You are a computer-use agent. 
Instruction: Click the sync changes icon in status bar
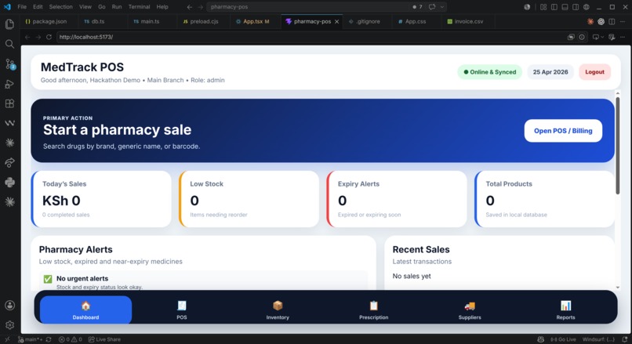[49, 339]
